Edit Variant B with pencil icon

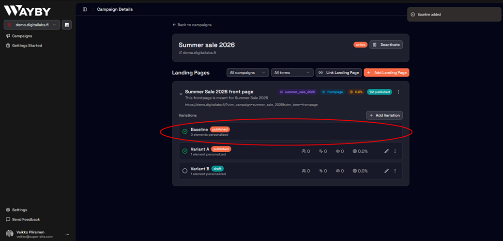(386, 171)
